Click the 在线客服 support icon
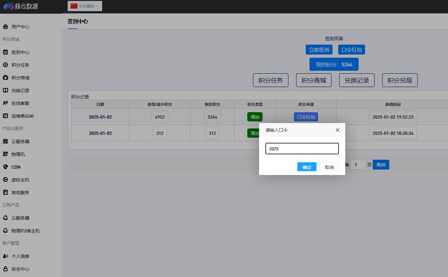This screenshot has width=448, height=277. pyautogui.click(x=5, y=103)
